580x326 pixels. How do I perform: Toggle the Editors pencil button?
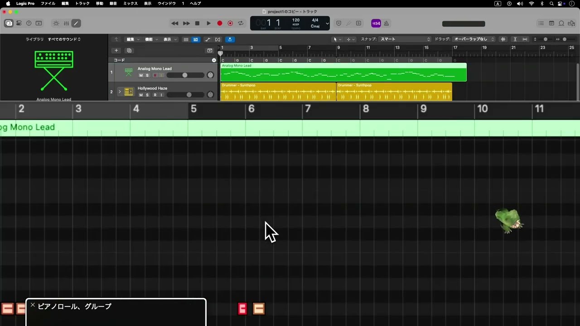76,23
